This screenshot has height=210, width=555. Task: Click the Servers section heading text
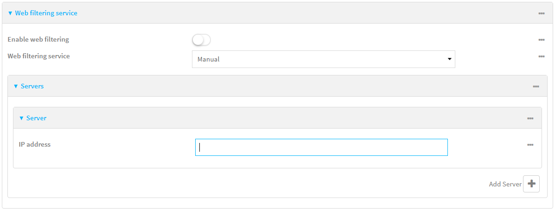[x=32, y=86]
